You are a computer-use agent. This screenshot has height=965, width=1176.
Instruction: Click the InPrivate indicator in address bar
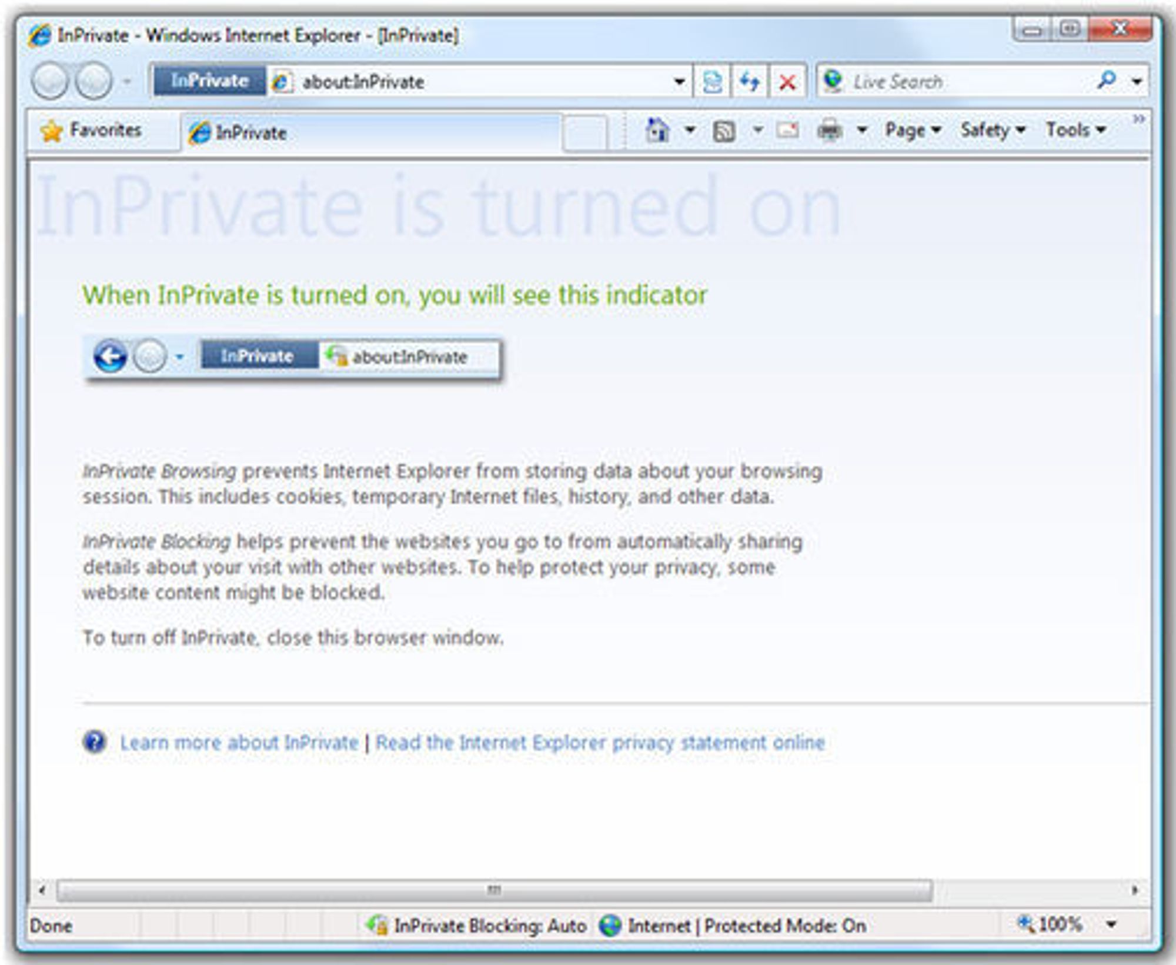pos(209,80)
